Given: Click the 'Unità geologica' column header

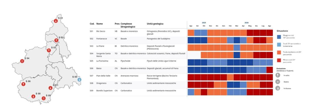Looking at the screenshot, I should 155,24.
